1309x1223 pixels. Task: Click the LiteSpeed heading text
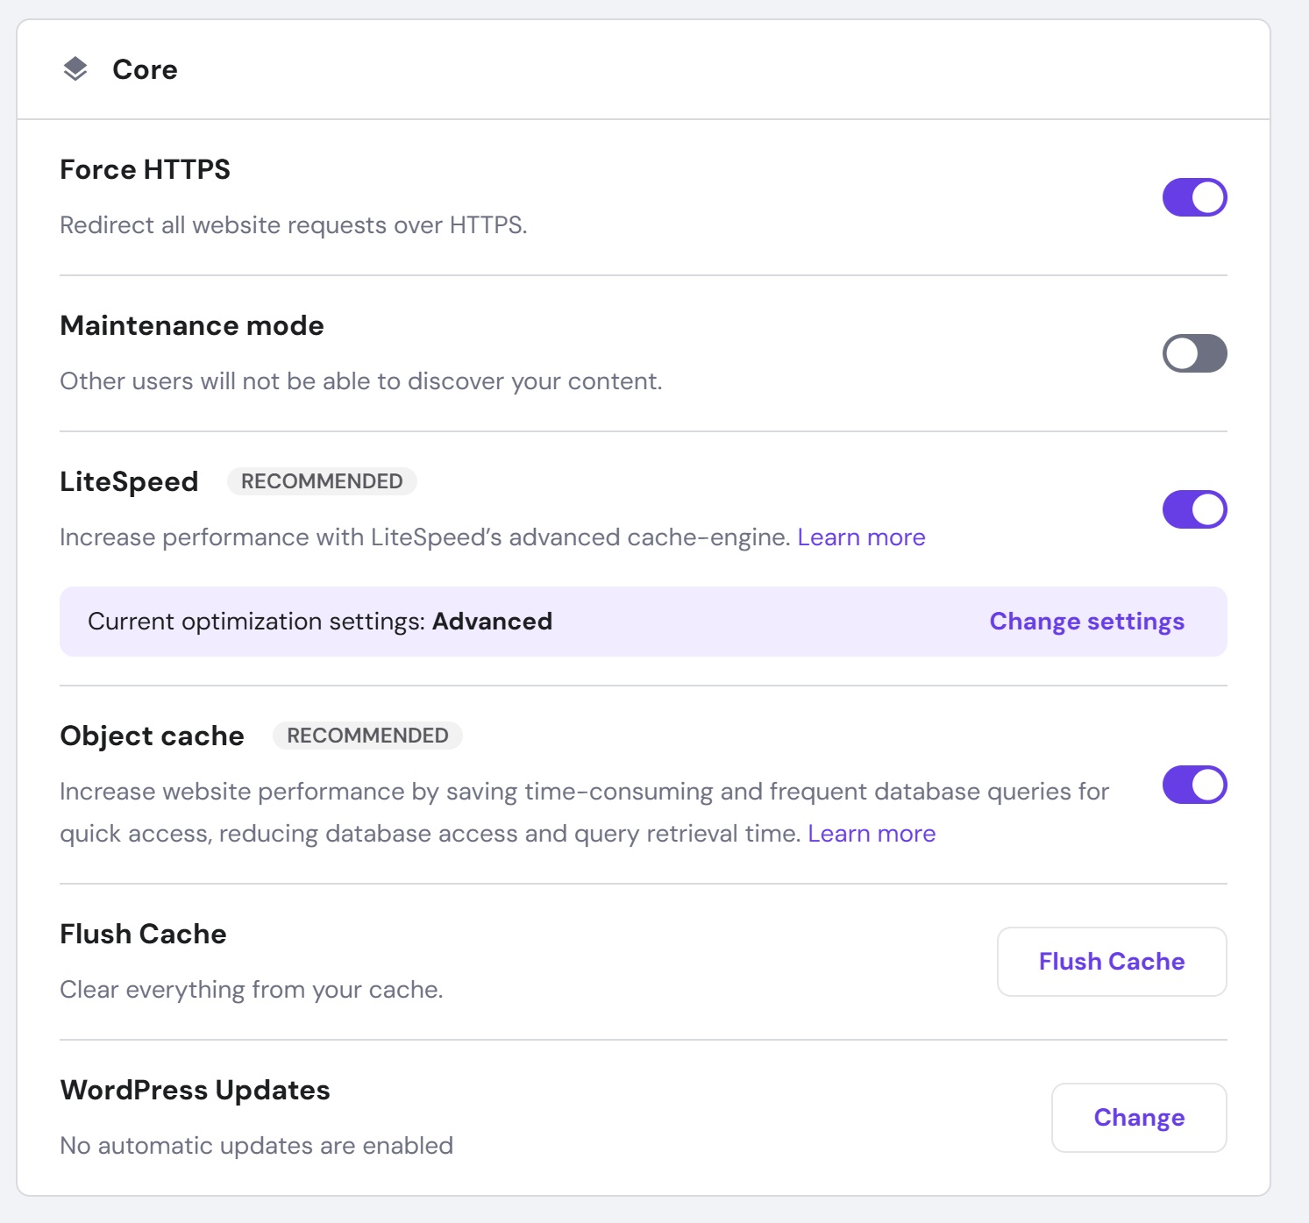129,481
